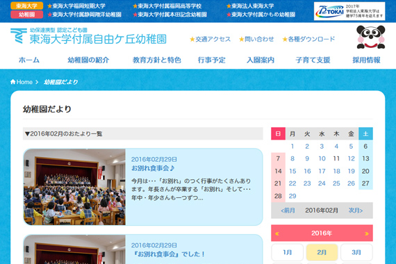
Task: Click the orange 東海大学 badge
Action: [x=27, y=6]
